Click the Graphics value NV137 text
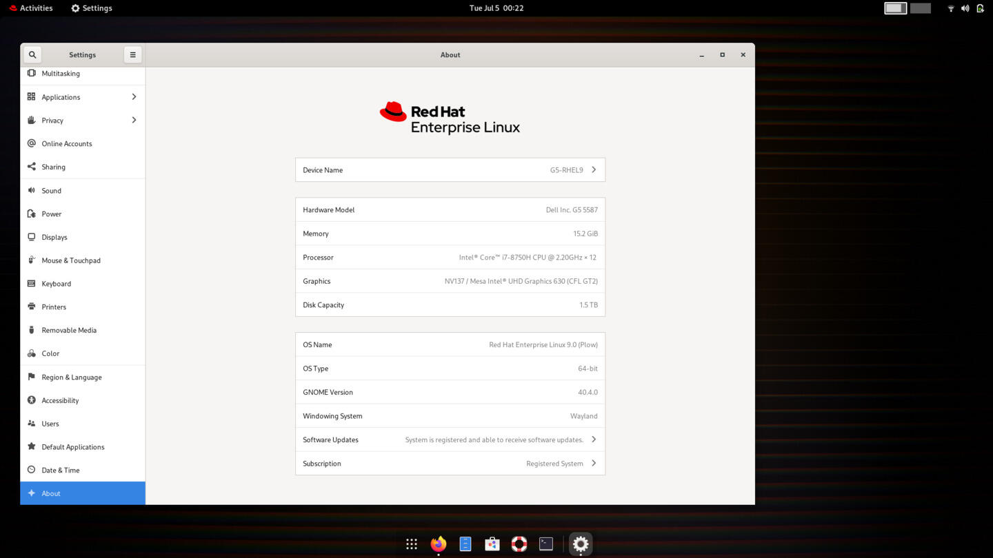 pyautogui.click(x=521, y=281)
